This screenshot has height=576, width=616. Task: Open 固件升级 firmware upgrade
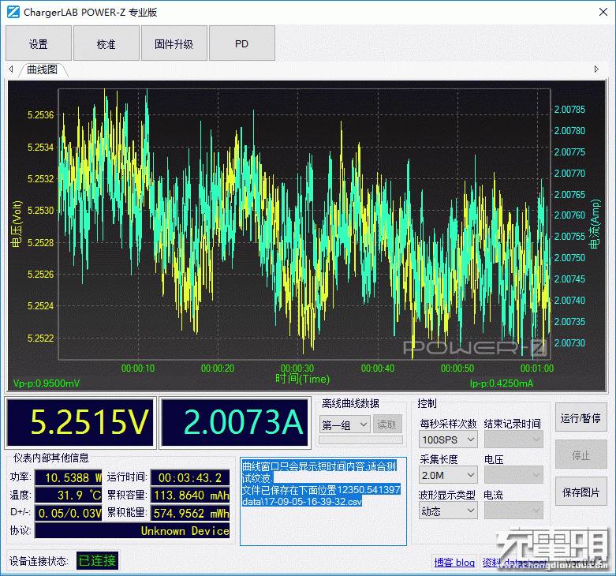[x=174, y=43]
